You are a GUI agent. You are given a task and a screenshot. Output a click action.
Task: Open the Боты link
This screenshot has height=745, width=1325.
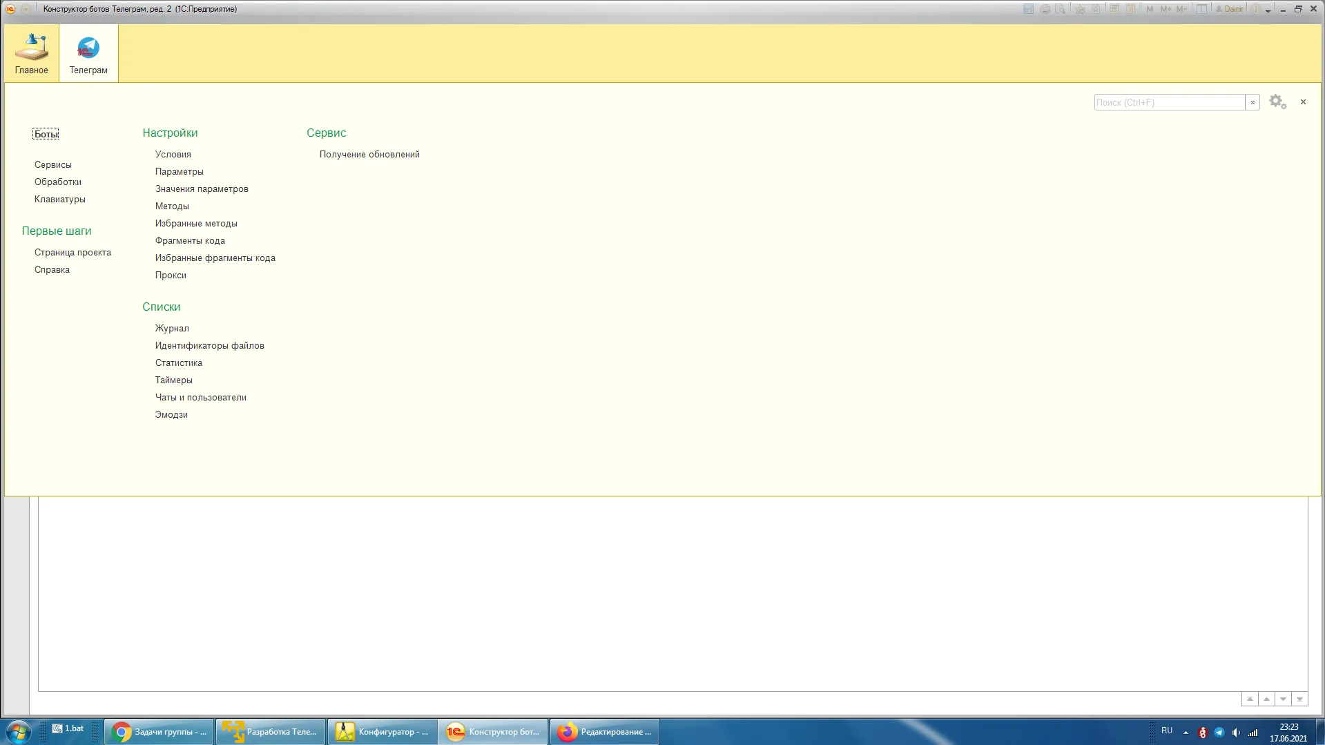coord(46,134)
